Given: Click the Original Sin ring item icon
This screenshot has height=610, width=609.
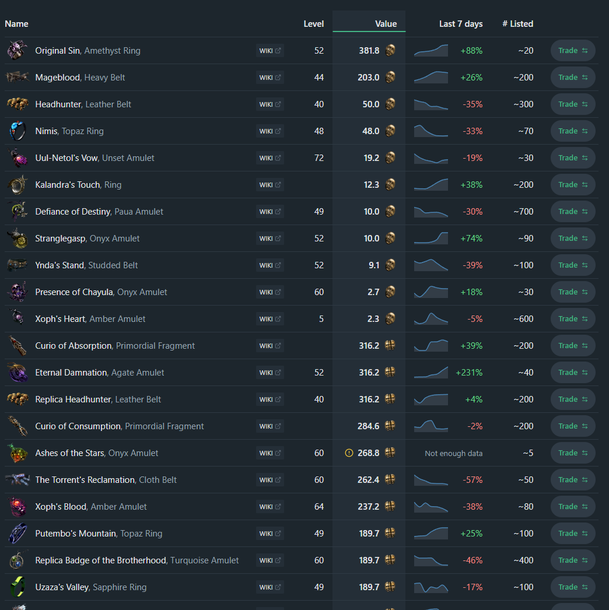Looking at the screenshot, I should 17,51.
